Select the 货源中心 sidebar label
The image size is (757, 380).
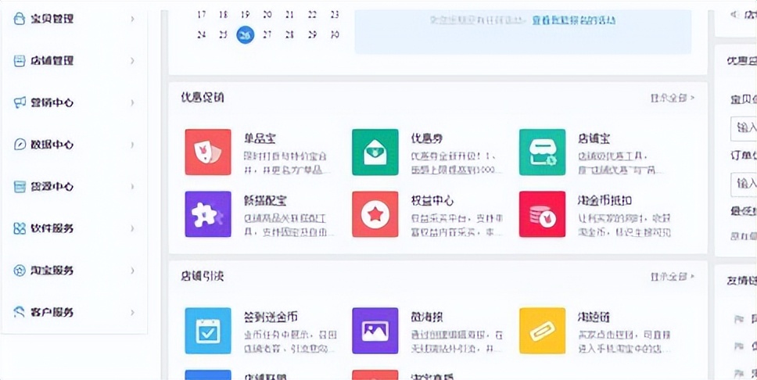[52, 186]
